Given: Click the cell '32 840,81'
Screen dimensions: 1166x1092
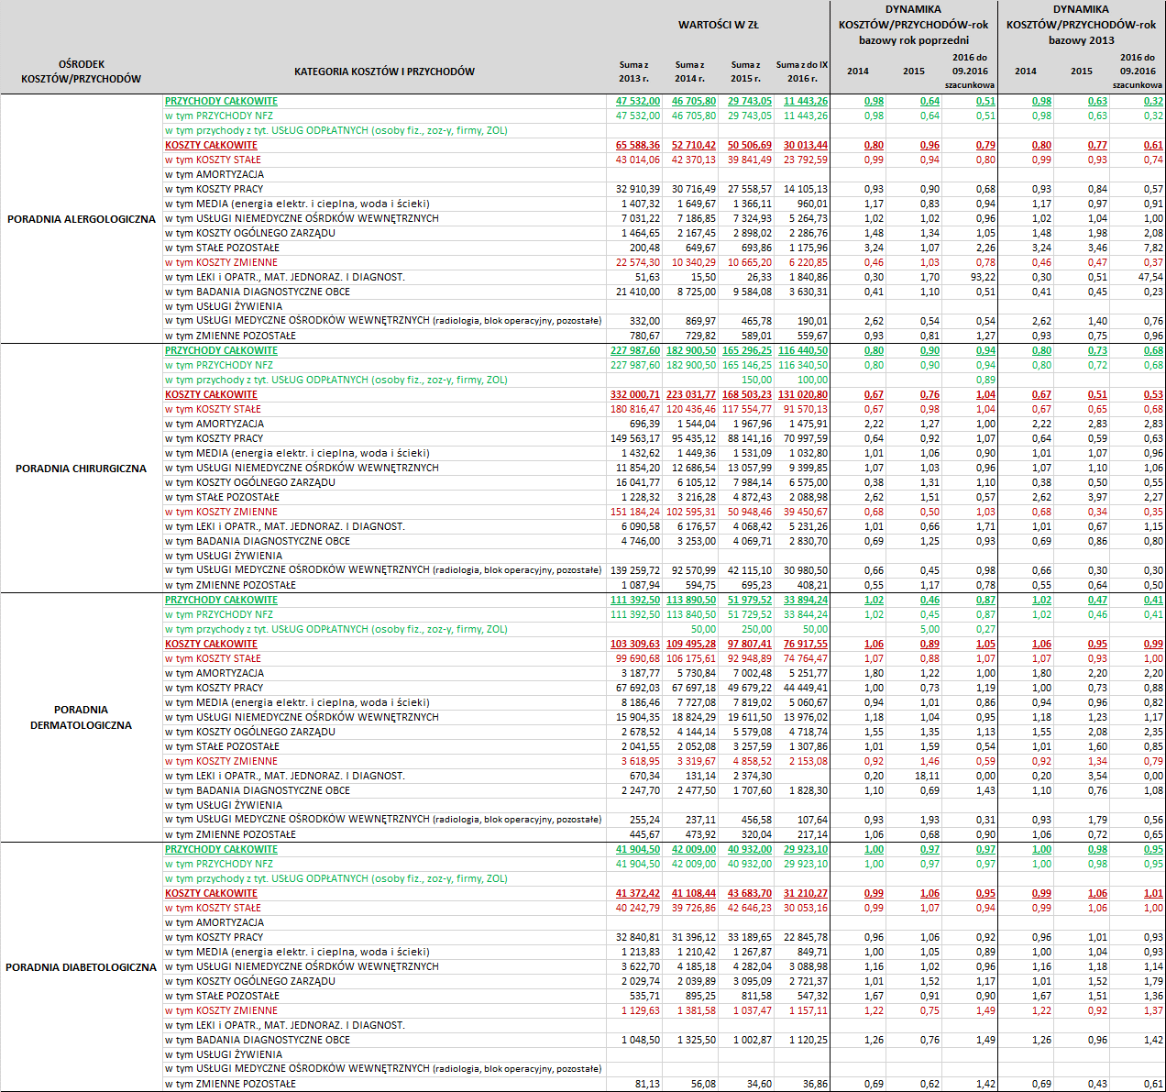Looking at the screenshot, I should point(637,937).
